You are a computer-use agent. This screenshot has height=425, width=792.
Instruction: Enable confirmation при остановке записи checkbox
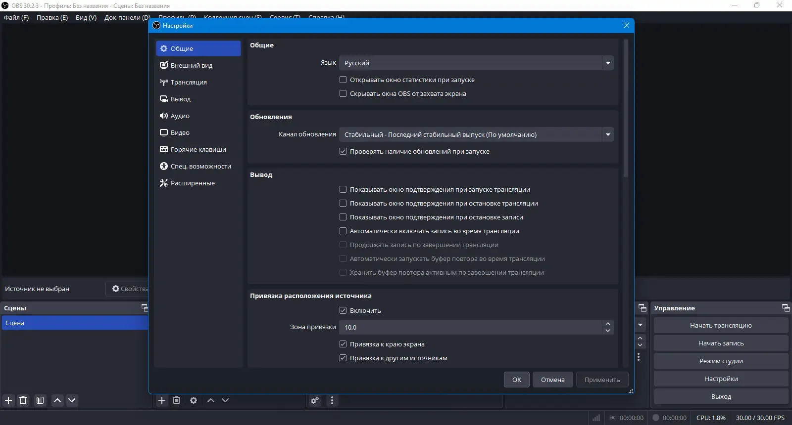tap(343, 217)
